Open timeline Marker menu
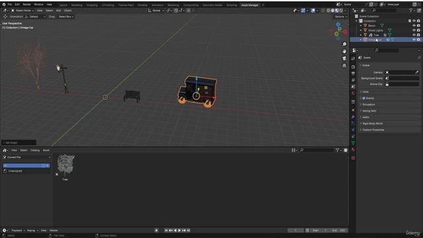The width and height of the screenshot is (423, 238). 54,231
